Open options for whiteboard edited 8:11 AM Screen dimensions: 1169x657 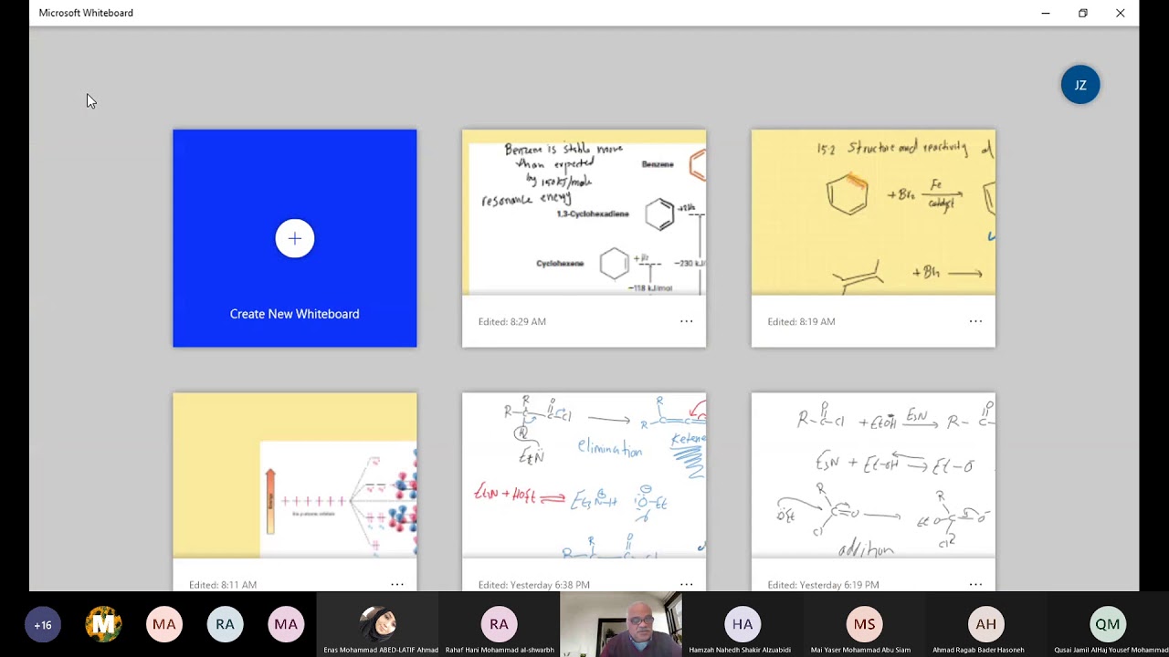point(397,584)
